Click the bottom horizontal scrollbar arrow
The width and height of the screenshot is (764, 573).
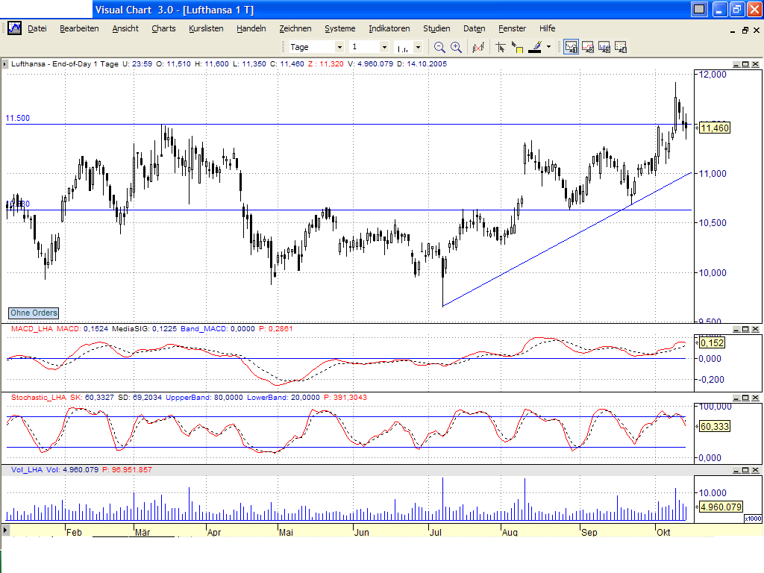[x=6, y=531]
